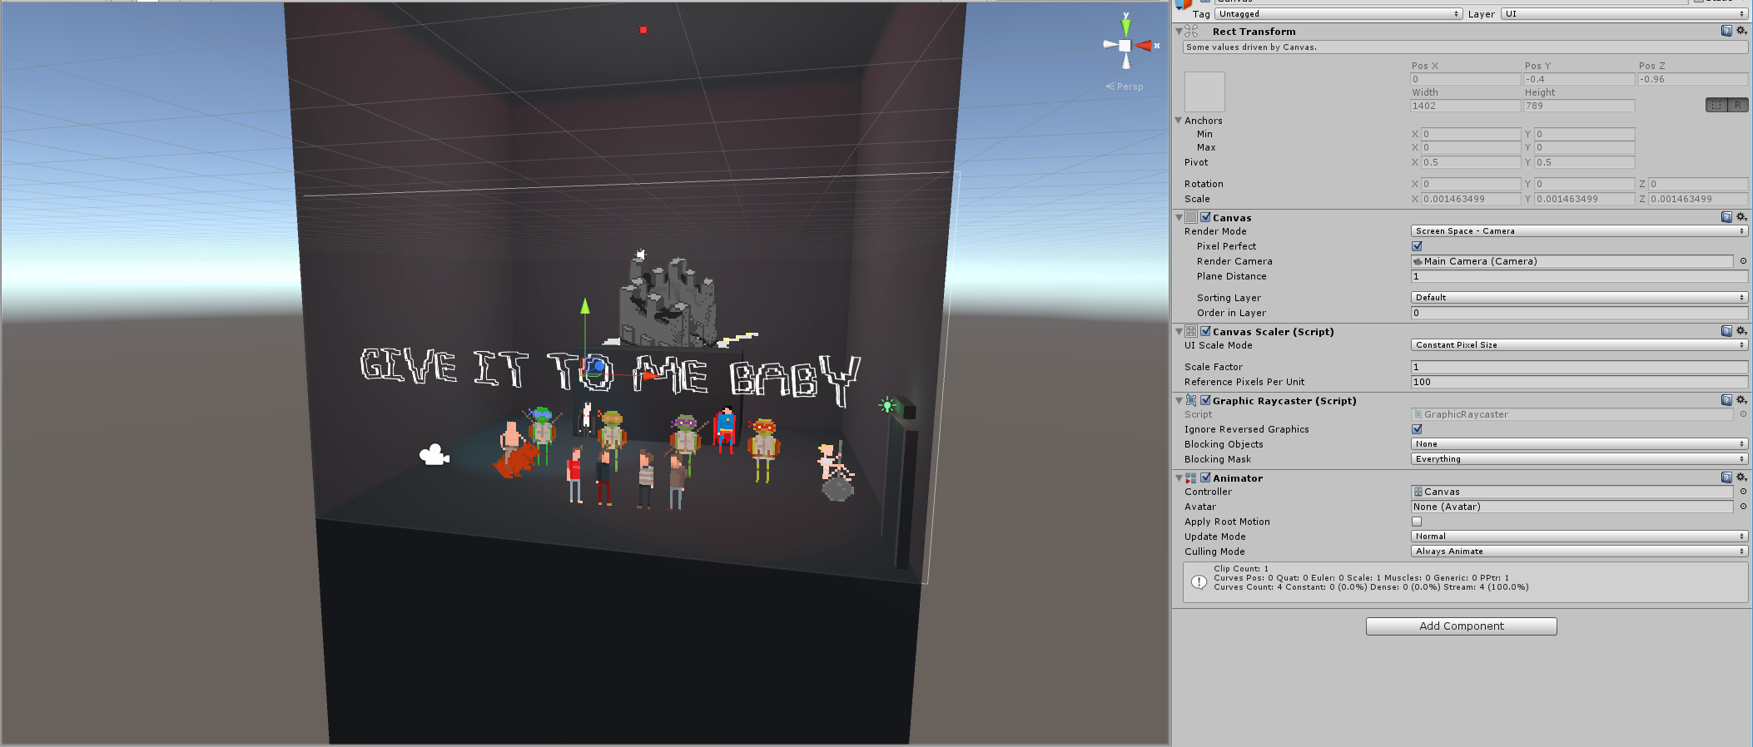The width and height of the screenshot is (1753, 747).
Task: Click the anchor presets box in Rect Transform
Action: (x=1204, y=92)
